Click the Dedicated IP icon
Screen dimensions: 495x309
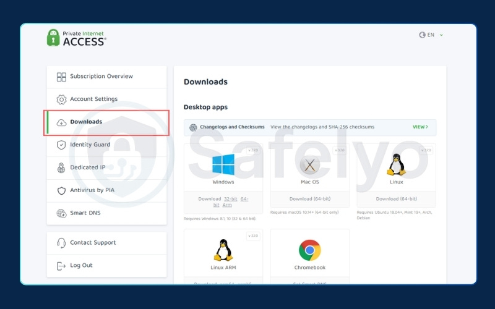(x=61, y=167)
